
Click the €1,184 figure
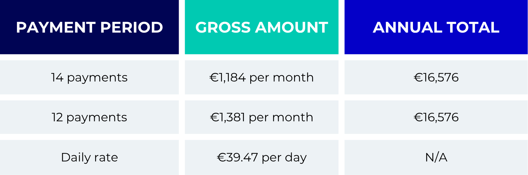coord(228,78)
